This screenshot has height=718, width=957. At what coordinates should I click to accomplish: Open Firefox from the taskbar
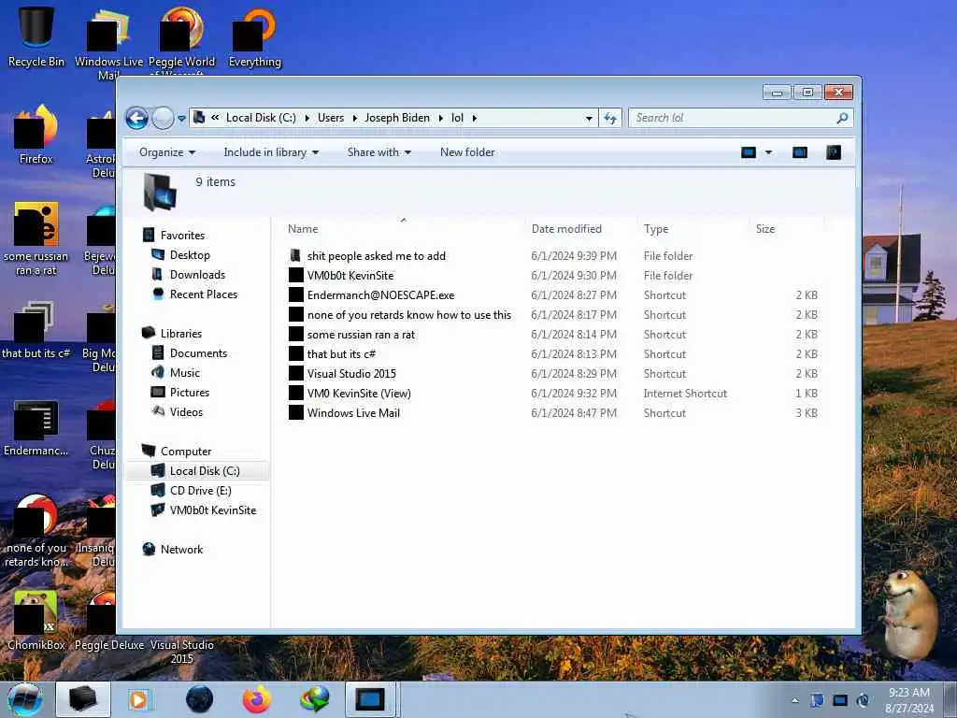[257, 699]
